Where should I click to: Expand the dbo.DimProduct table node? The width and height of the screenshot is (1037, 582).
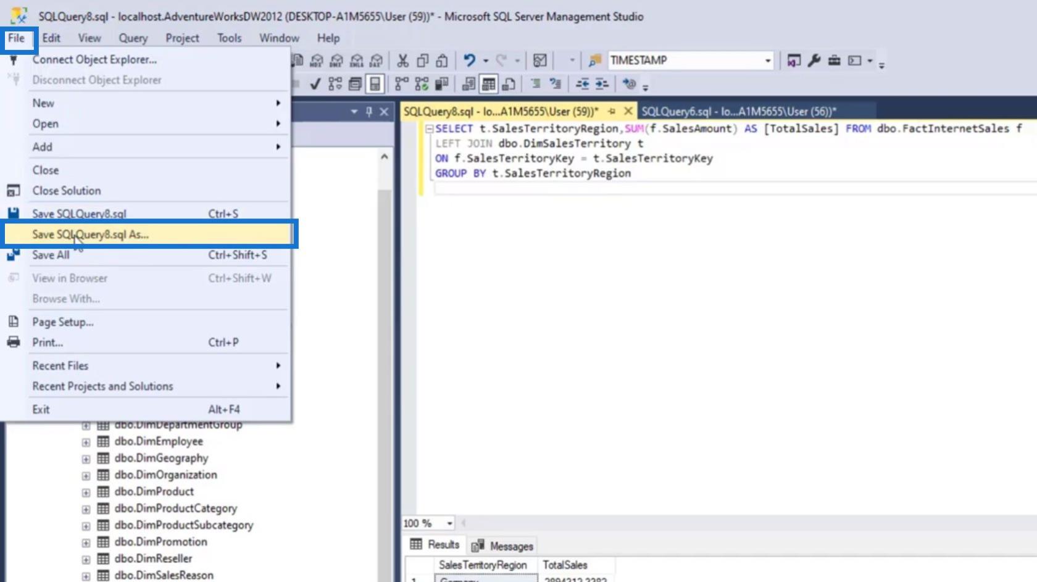tap(86, 492)
